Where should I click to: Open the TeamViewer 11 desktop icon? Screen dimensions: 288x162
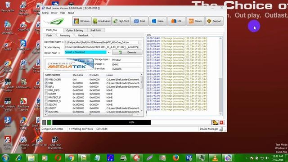(23, 46)
